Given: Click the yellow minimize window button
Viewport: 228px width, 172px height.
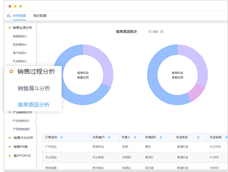Looking at the screenshot, I should 15,6.
